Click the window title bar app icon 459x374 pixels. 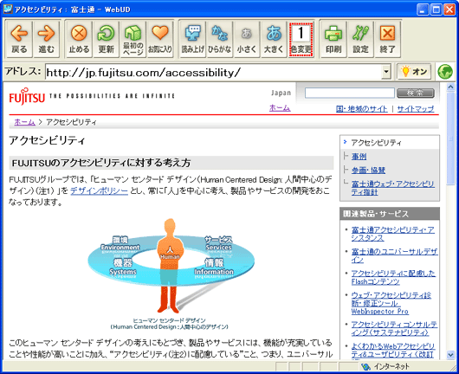[x=8, y=10]
